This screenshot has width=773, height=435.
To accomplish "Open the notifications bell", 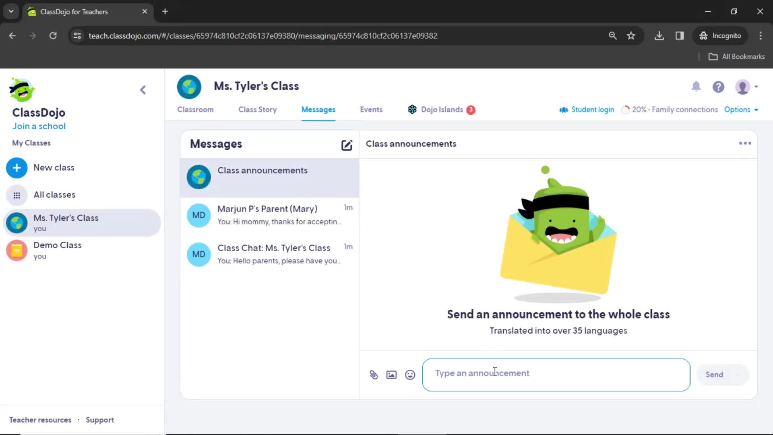I will [696, 87].
